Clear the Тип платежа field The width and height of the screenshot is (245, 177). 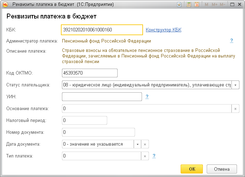(145, 156)
